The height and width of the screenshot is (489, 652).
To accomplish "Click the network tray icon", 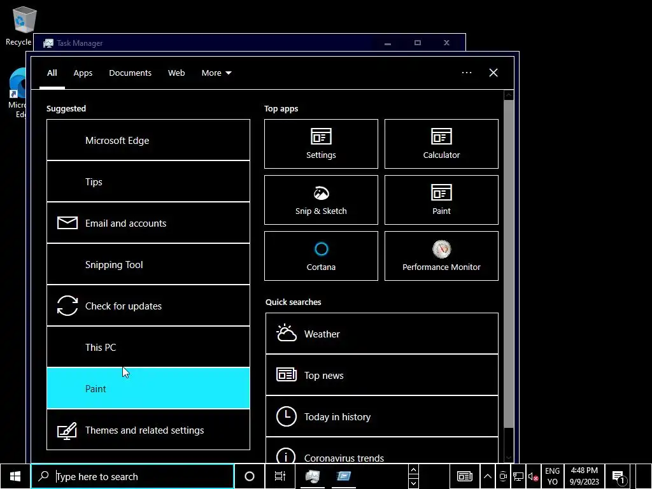I will click(518, 477).
